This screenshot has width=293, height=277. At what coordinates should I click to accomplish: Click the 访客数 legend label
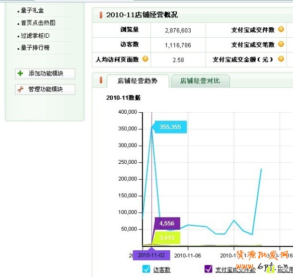click(x=162, y=270)
